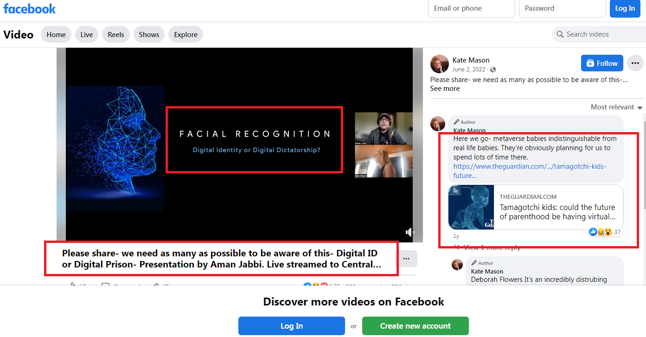646x337 pixels.
Task: Open the Reels tab
Action: [x=116, y=35]
